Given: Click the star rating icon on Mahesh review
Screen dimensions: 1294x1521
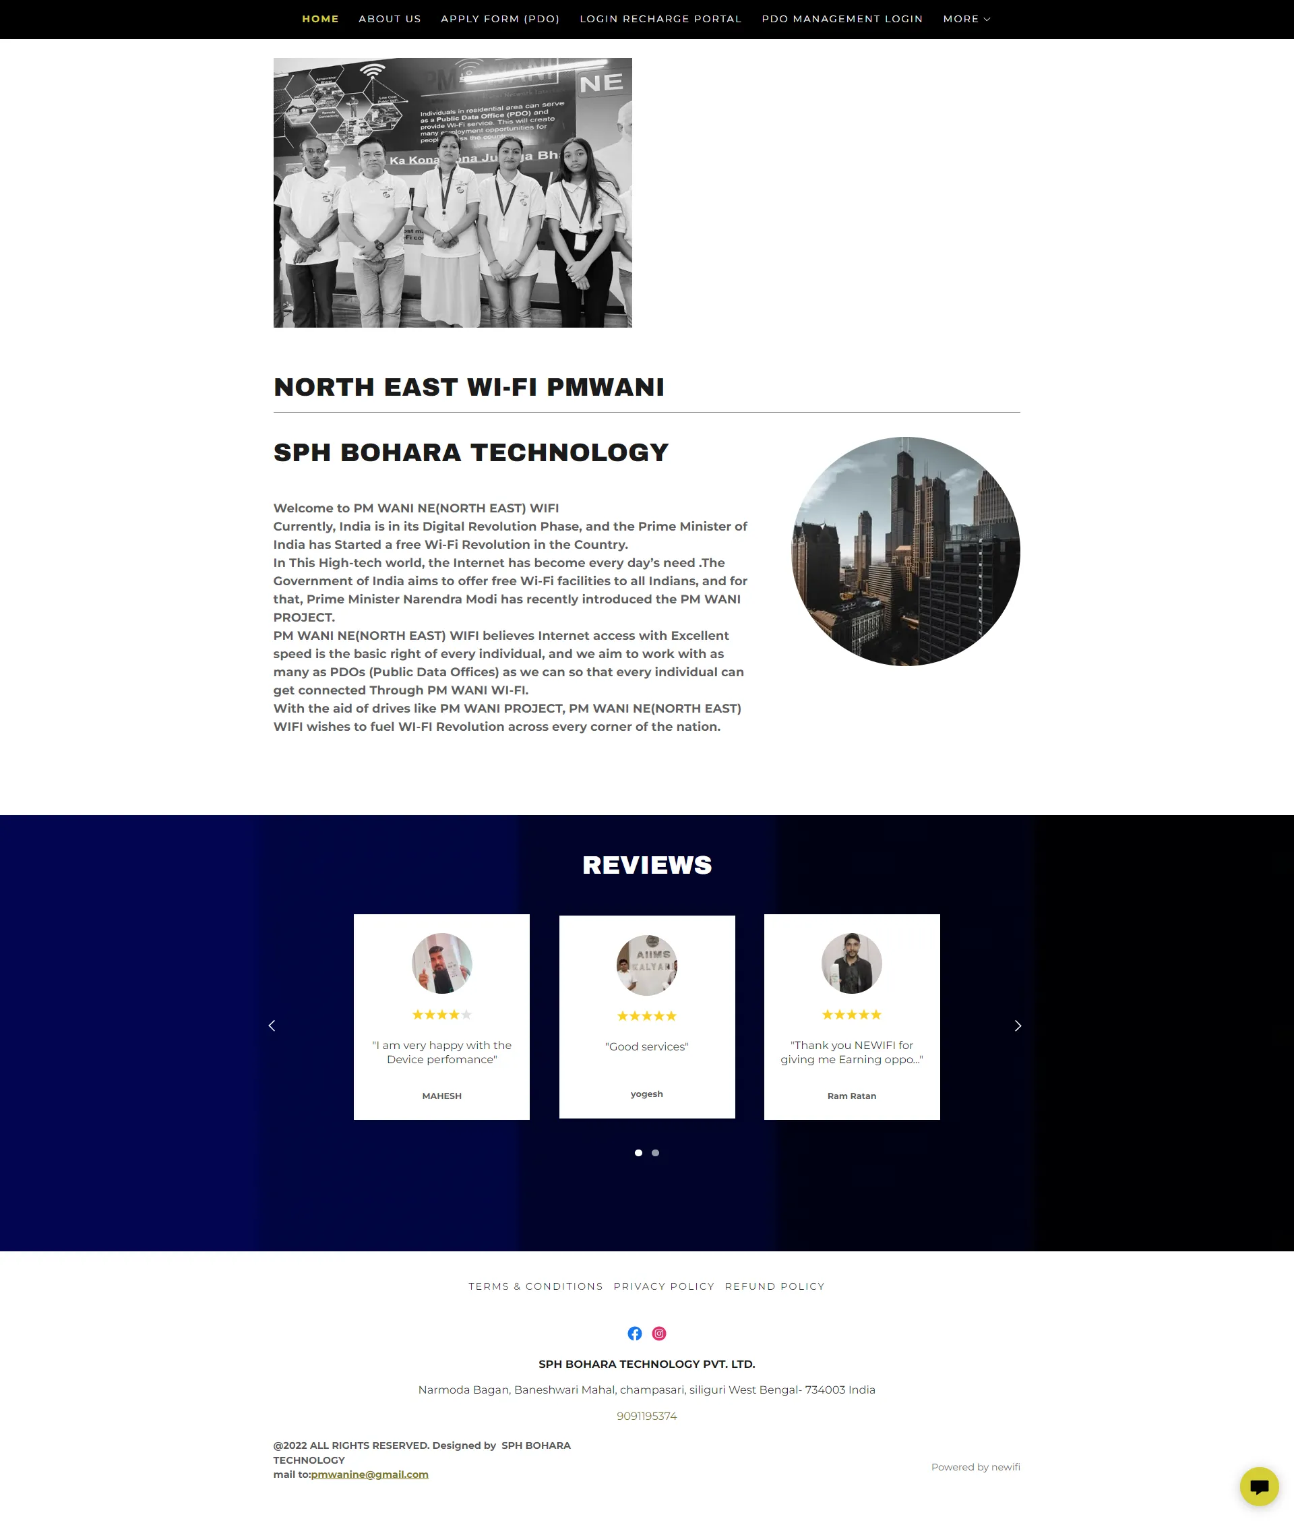Looking at the screenshot, I should pyautogui.click(x=440, y=1015).
